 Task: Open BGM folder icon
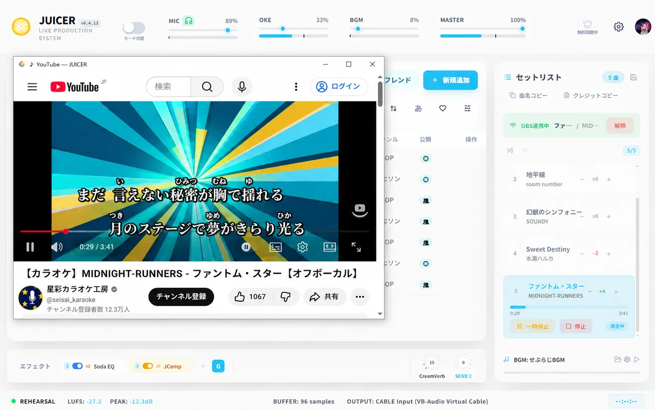(618, 359)
